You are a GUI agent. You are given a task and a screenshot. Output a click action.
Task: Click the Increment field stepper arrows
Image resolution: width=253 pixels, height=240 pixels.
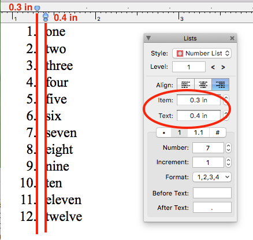(228, 163)
